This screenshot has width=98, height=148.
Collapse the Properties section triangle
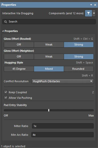click(x=3, y=31)
